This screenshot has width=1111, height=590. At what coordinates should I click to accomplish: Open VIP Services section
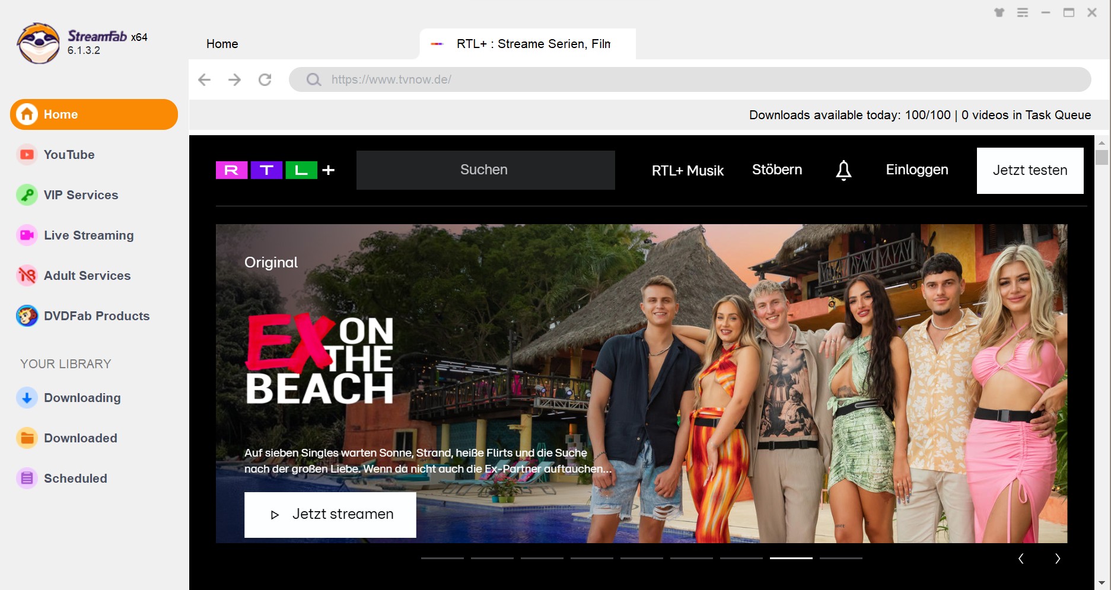point(94,195)
